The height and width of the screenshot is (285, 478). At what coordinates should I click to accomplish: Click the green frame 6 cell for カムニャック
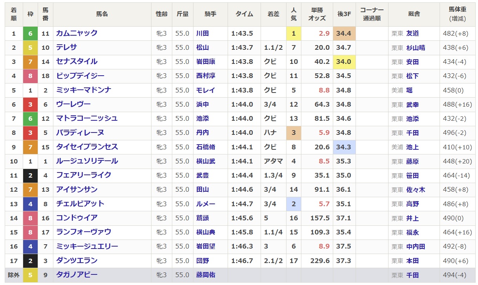point(30,34)
